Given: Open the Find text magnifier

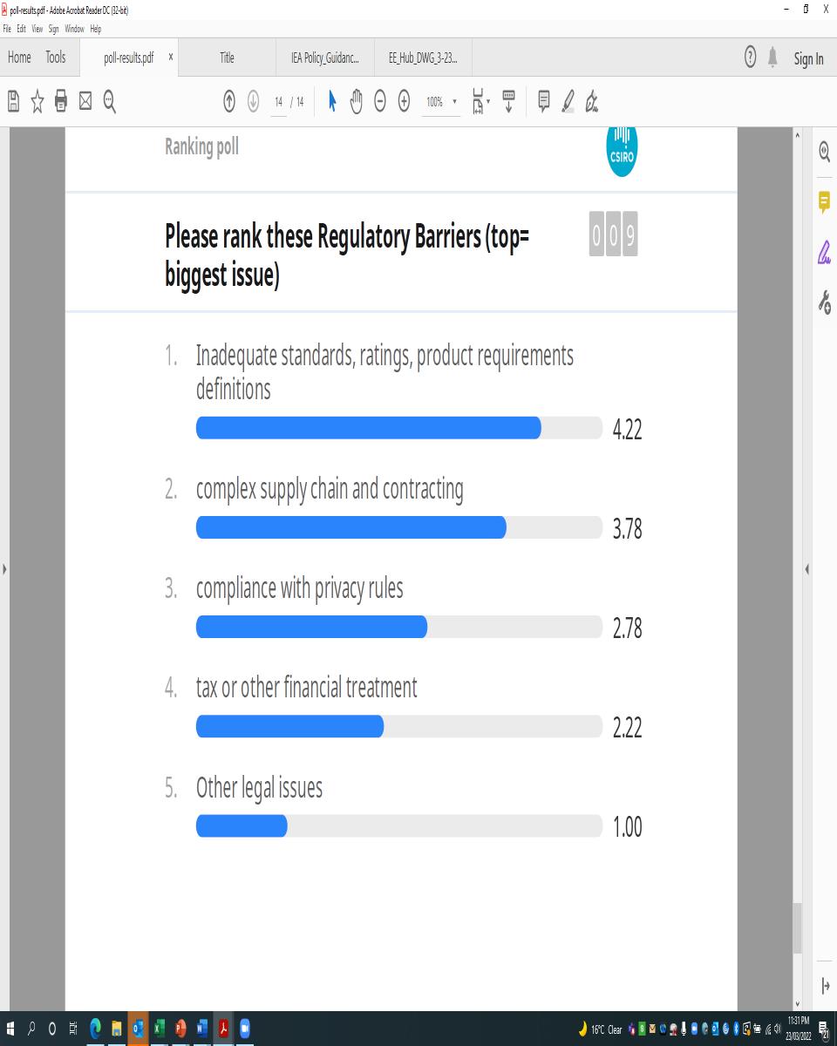Looking at the screenshot, I should click(x=110, y=102).
